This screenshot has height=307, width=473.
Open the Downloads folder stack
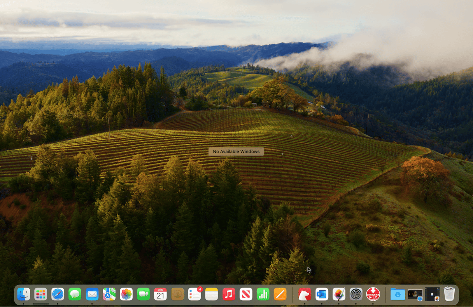tap(398, 294)
